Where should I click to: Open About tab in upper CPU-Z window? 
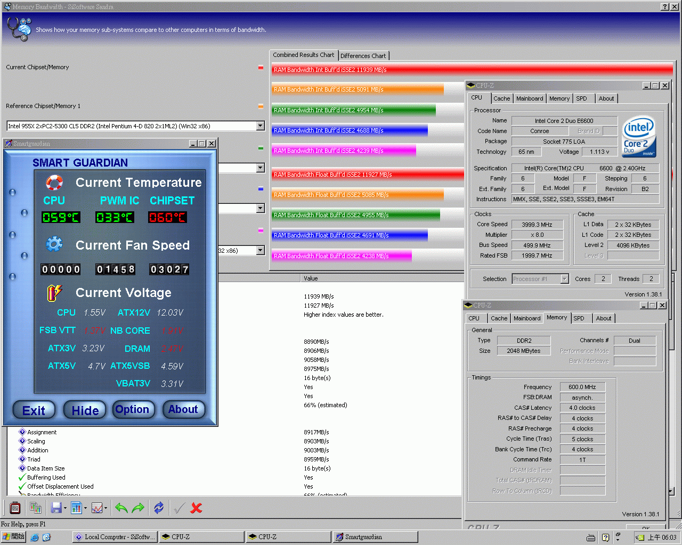pyautogui.click(x=606, y=98)
